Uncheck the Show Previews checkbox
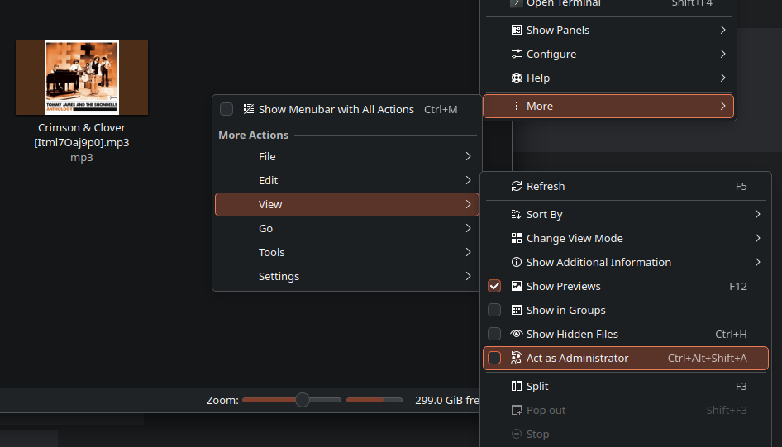The width and height of the screenshot is (782, 447). tap(494, 286)
